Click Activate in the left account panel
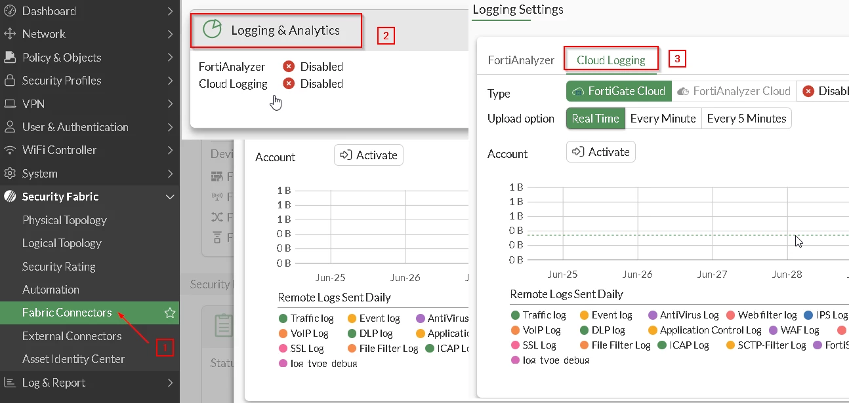Screen dimensions: 849x403 (x=368, y=155)
